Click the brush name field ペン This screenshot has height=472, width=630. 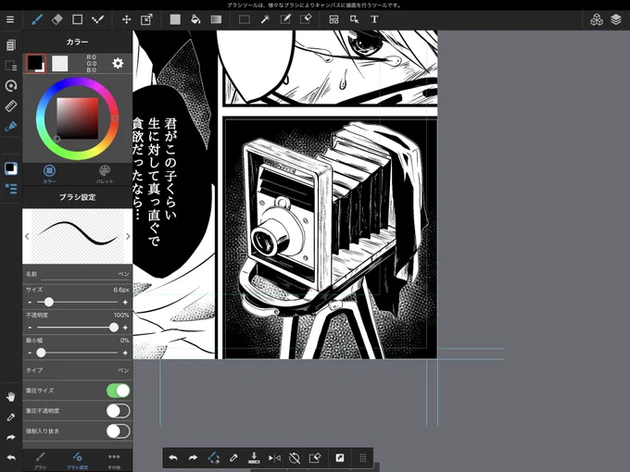point(78,275)
